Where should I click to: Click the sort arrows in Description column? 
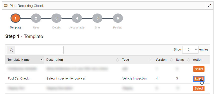click(x=117, y=60)
